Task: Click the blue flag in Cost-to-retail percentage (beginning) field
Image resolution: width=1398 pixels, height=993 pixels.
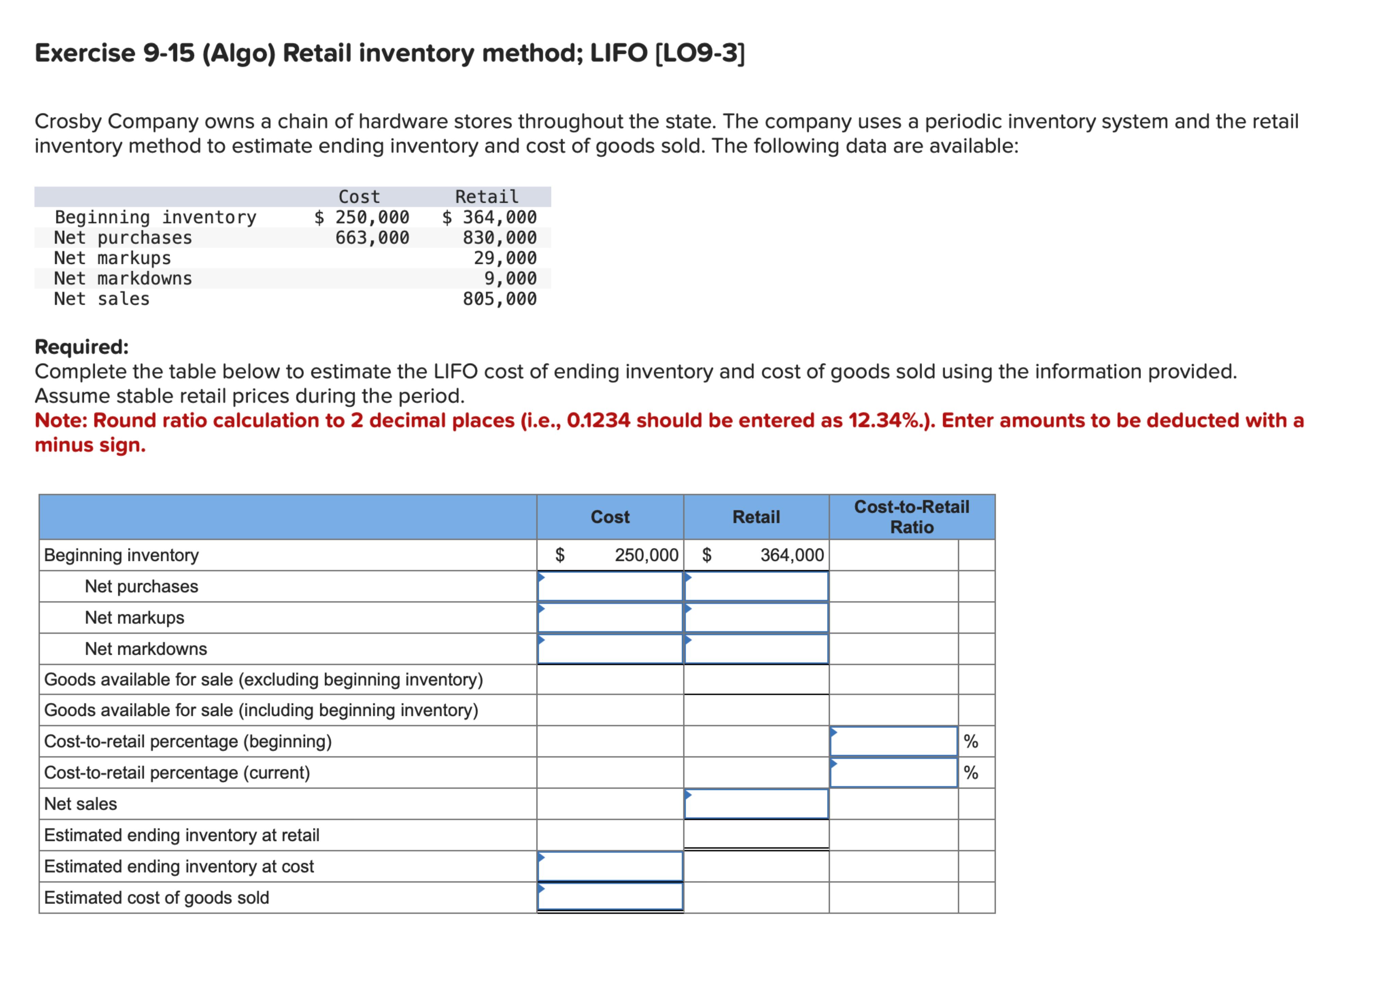Action: (834, 733)
